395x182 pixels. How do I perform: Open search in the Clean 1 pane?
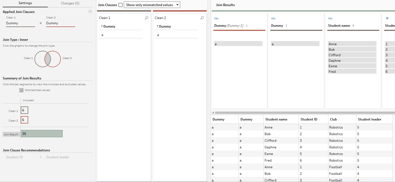[147, 18]
